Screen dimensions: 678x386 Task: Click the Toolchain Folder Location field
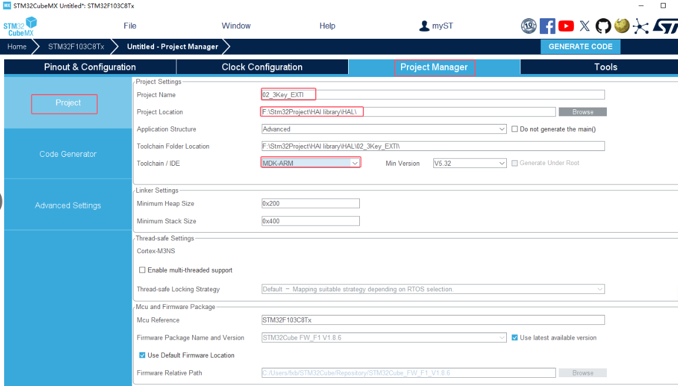[433, 146]
